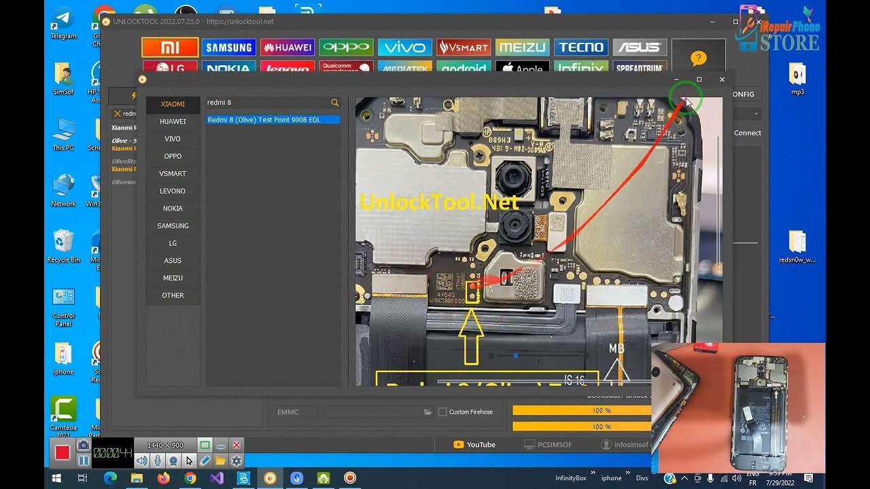
Task: Choose LG in brand list
Action: click(x=173, y=243)
